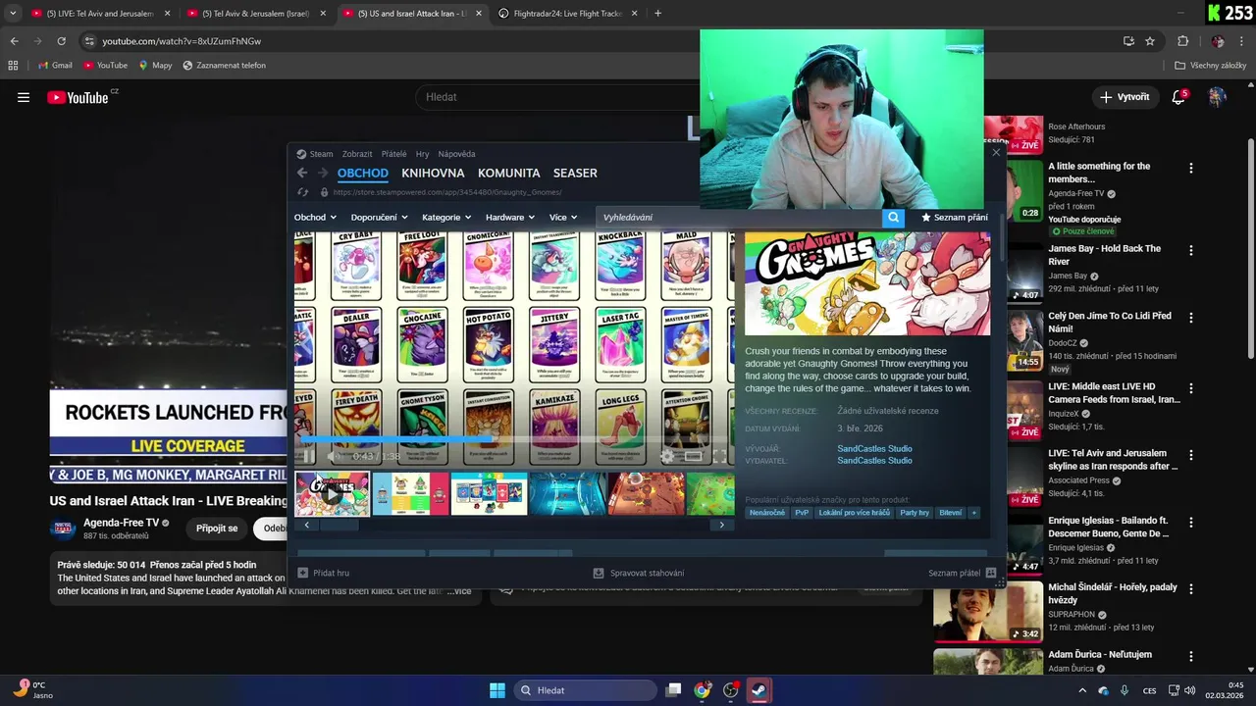Switch to Flightradar24 browser tab
This screenshot has height=706, width=1256.
point(566,14)
